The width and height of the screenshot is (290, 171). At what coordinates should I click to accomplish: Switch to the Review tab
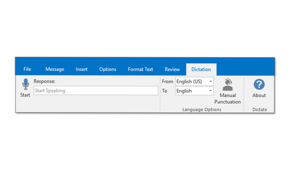[172, 69]
